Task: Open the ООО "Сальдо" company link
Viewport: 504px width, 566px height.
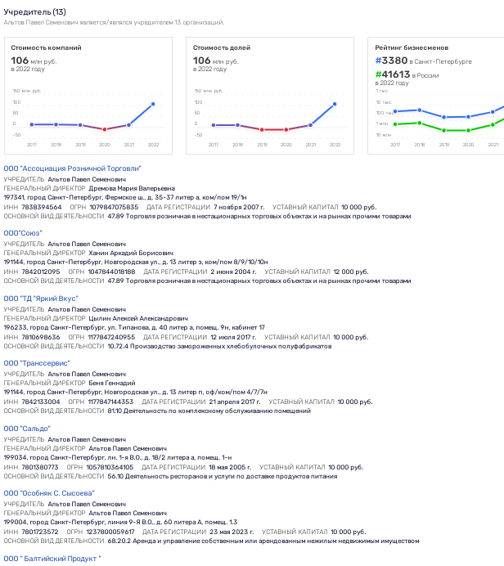Action: click(x=27, y=429)
